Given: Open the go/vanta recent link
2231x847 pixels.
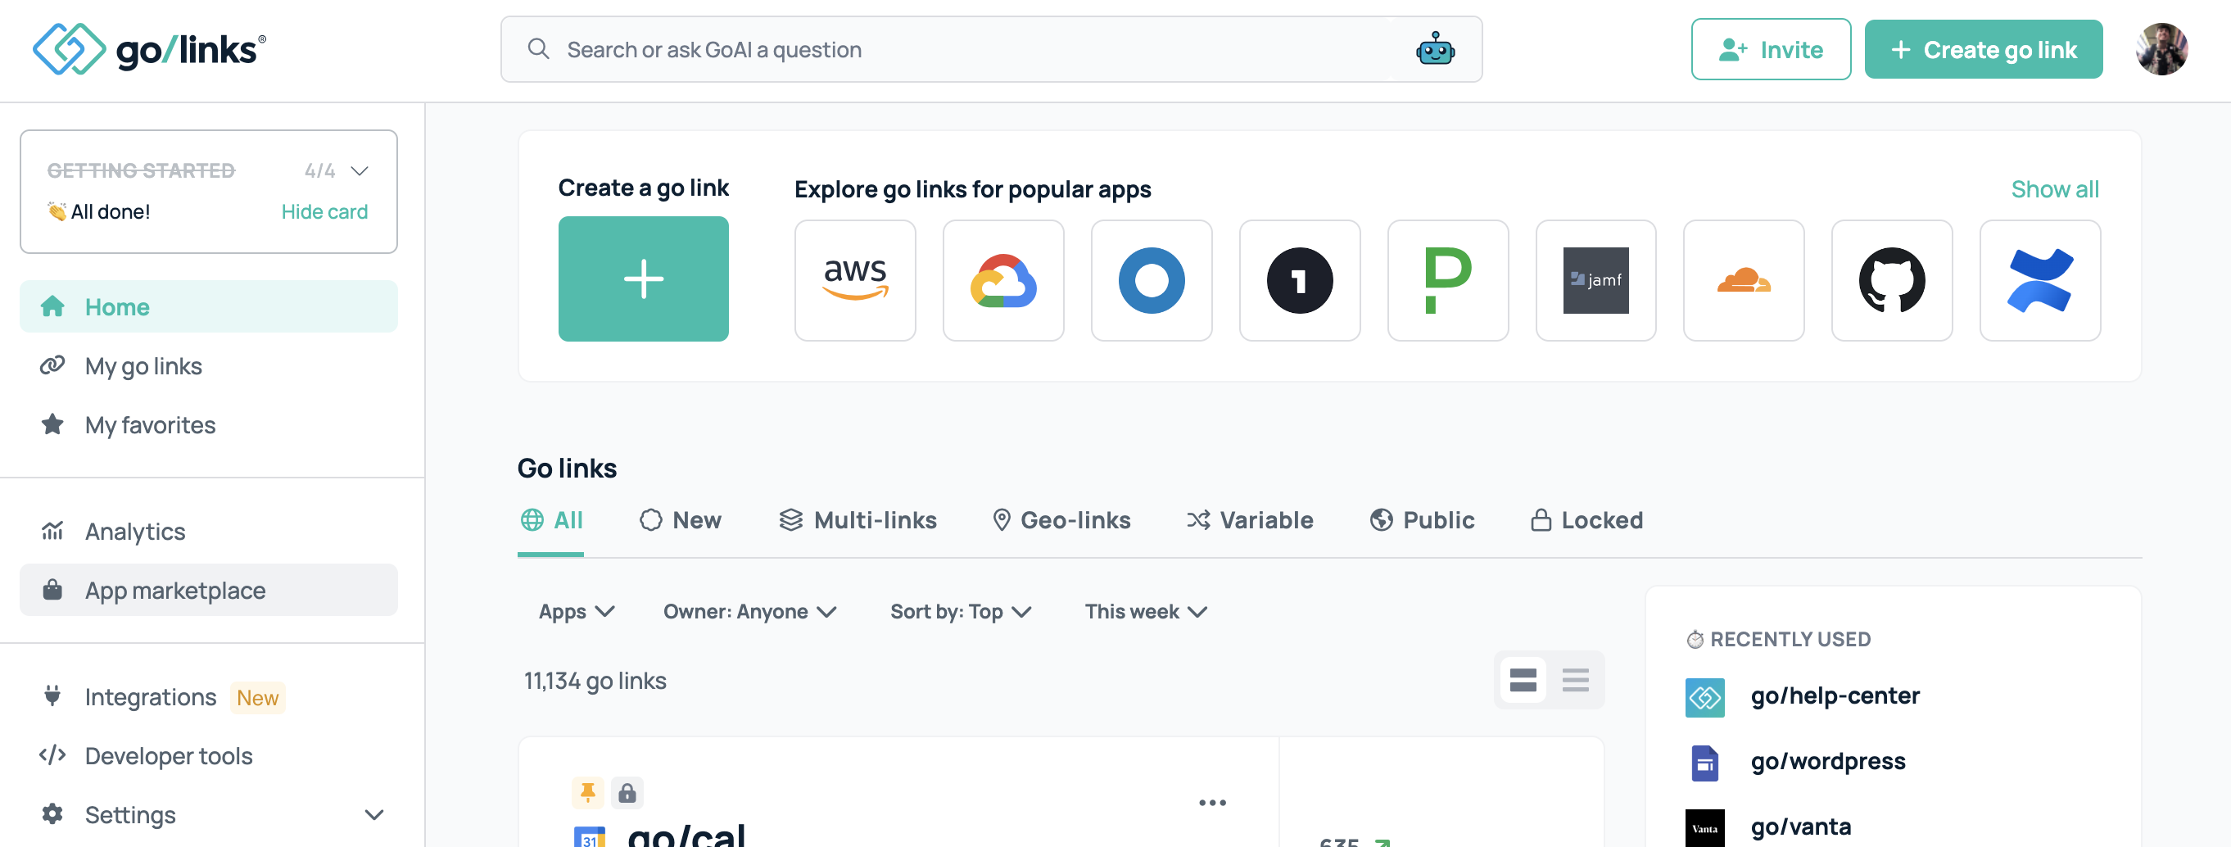Looking at the screenshot, I should (x=1800, y=827).
